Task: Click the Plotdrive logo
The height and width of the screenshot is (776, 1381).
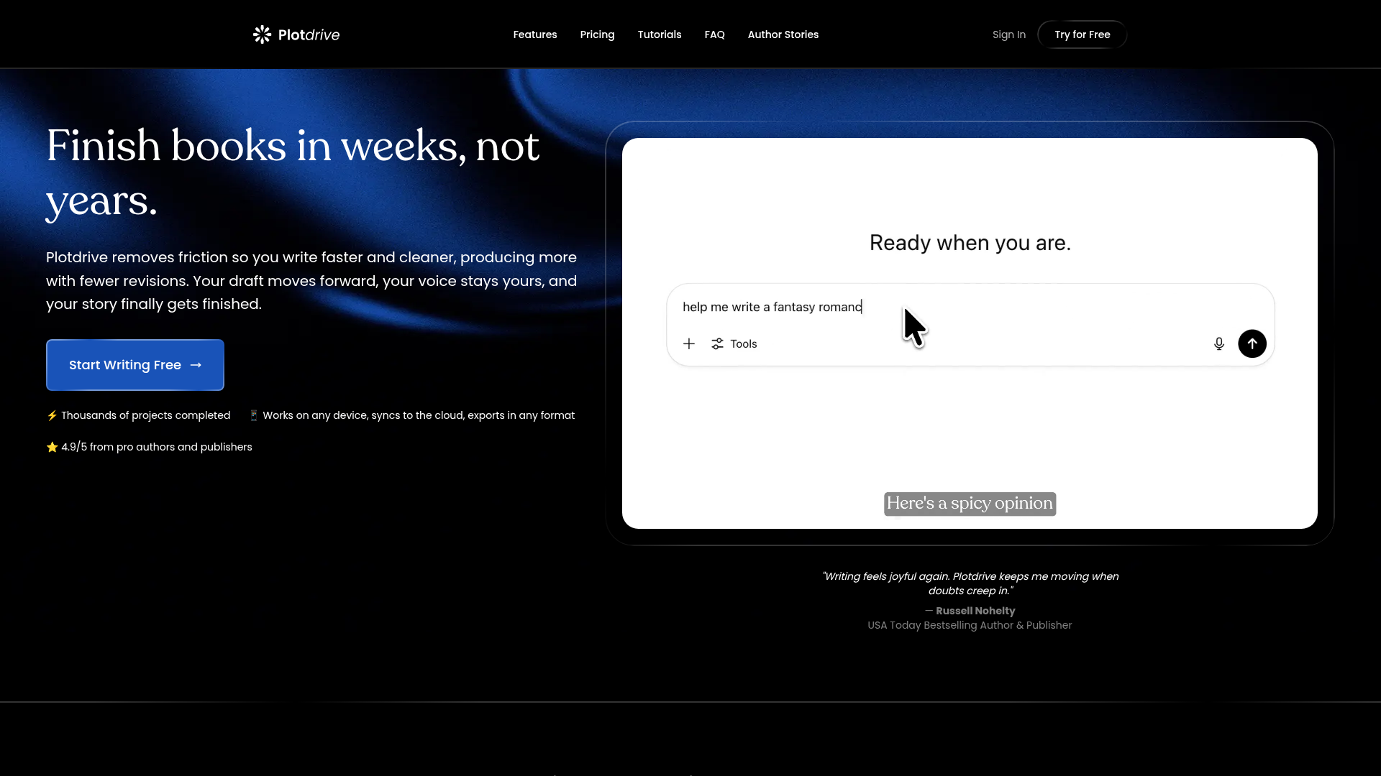Action: point(296,34)
